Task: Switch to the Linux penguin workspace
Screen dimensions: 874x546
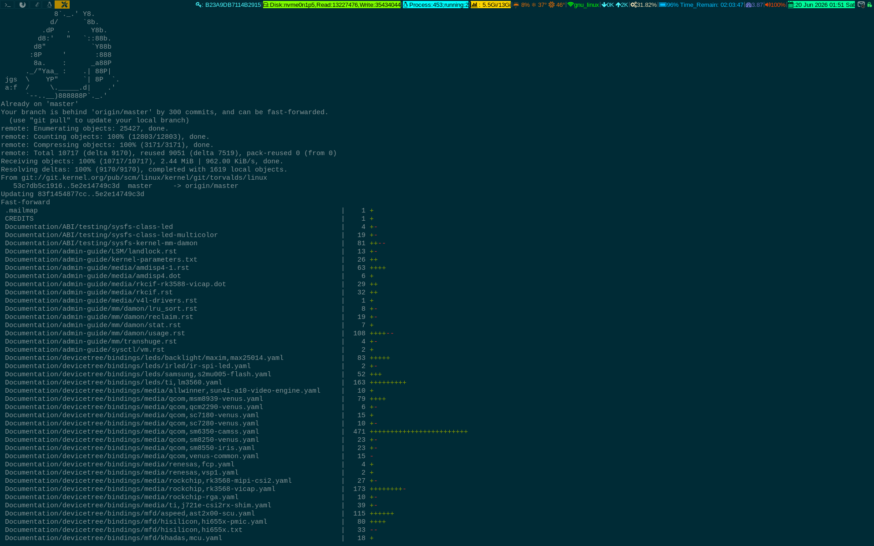Action: click(49, 5)
